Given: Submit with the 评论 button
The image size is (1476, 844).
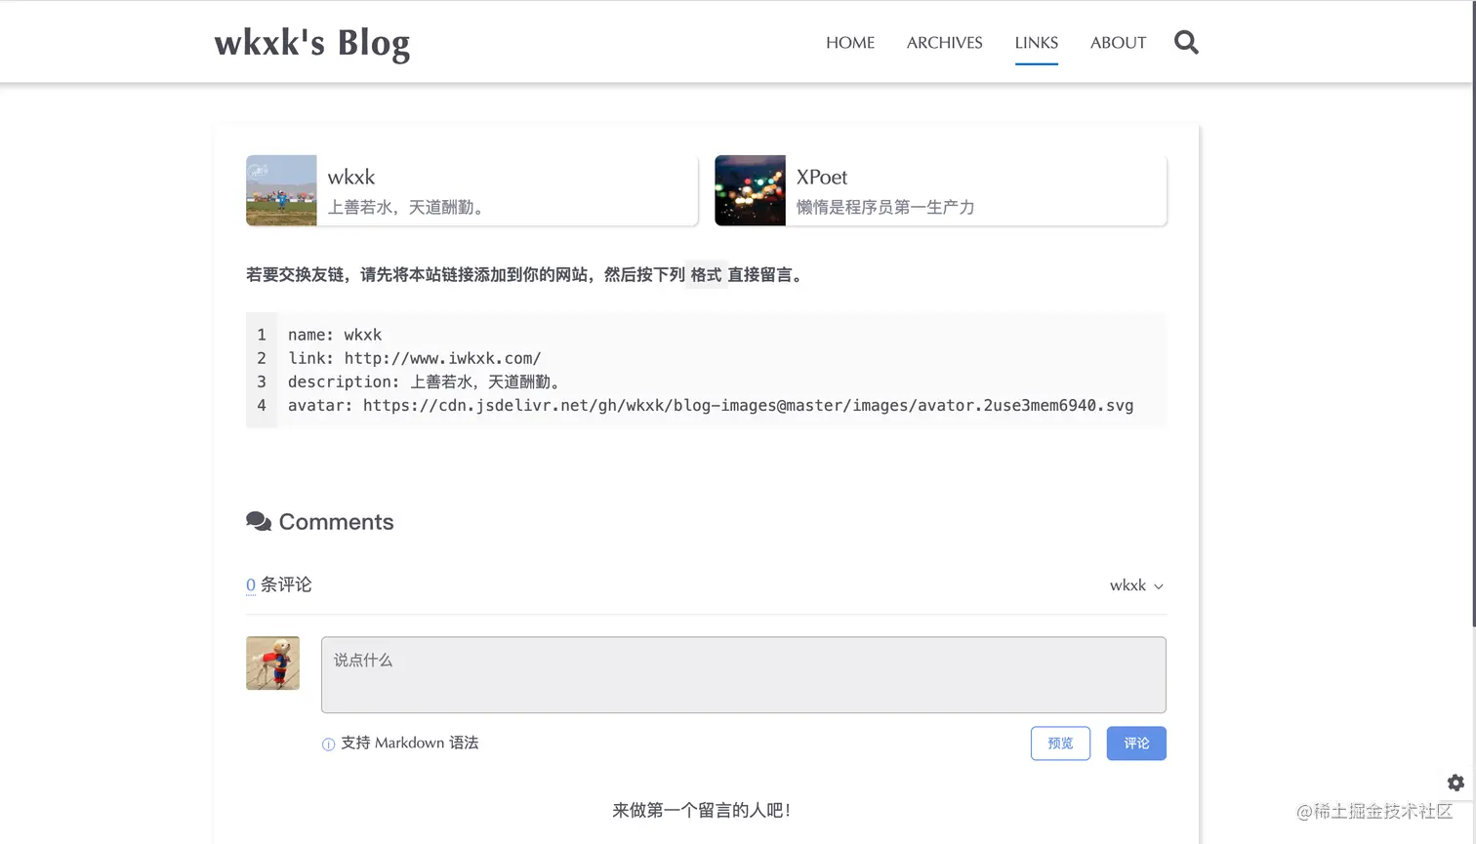Looking at the screenshot, I should tap(1136, 744).
